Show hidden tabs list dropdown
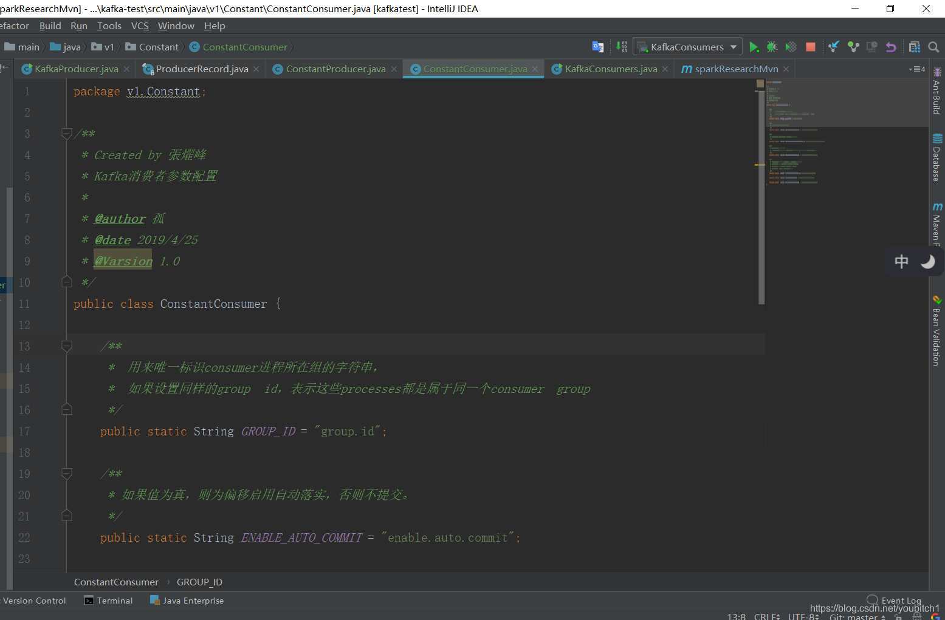 917,69
